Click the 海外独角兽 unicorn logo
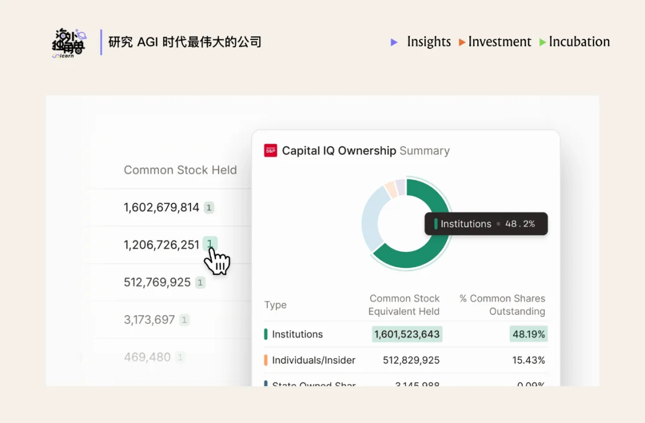Viewport: 645px width, 423px height. [x=68, y=42]
